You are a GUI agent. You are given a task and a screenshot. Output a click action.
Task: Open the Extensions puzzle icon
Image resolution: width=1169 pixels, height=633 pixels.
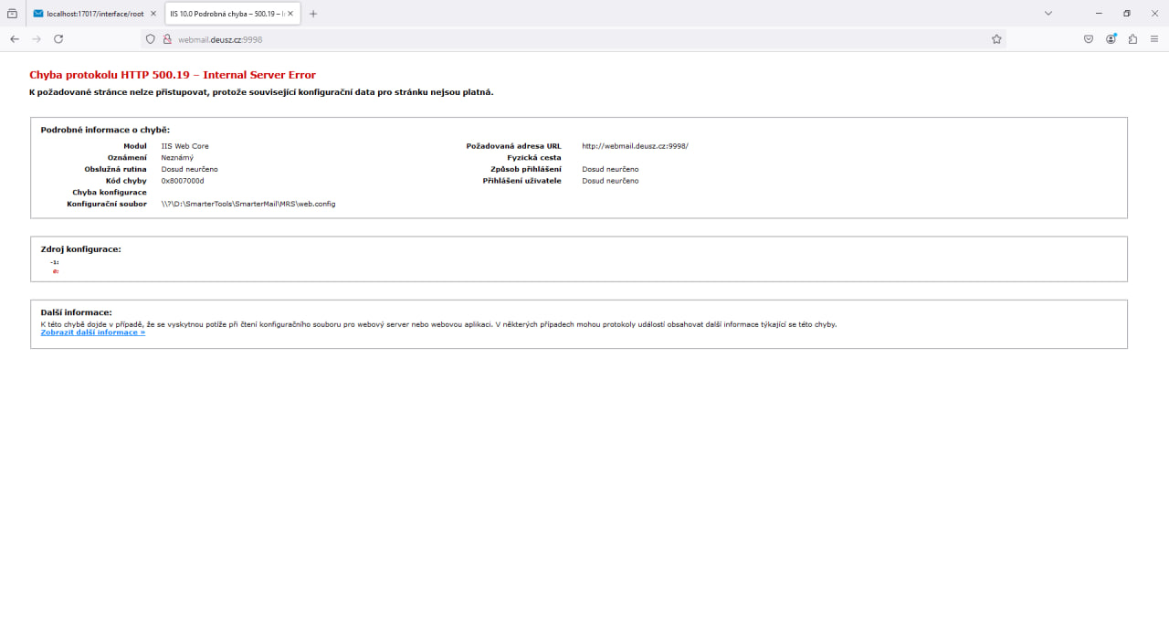(x=1133, y=39)
